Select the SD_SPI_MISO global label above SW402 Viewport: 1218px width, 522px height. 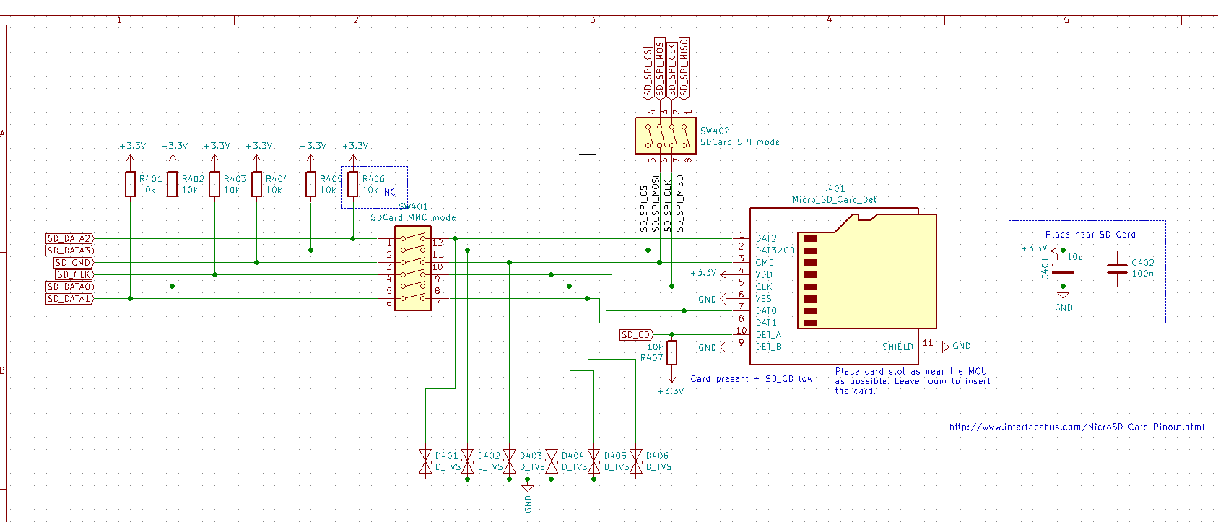[x=684, y=67]
